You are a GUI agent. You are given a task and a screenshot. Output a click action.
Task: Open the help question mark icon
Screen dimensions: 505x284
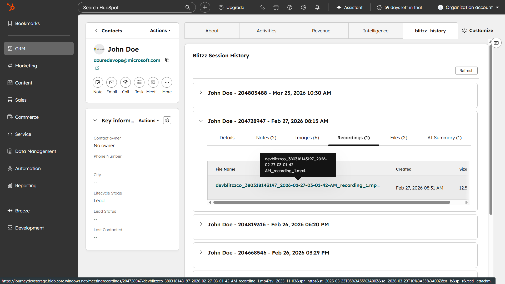tap(290, 7)
